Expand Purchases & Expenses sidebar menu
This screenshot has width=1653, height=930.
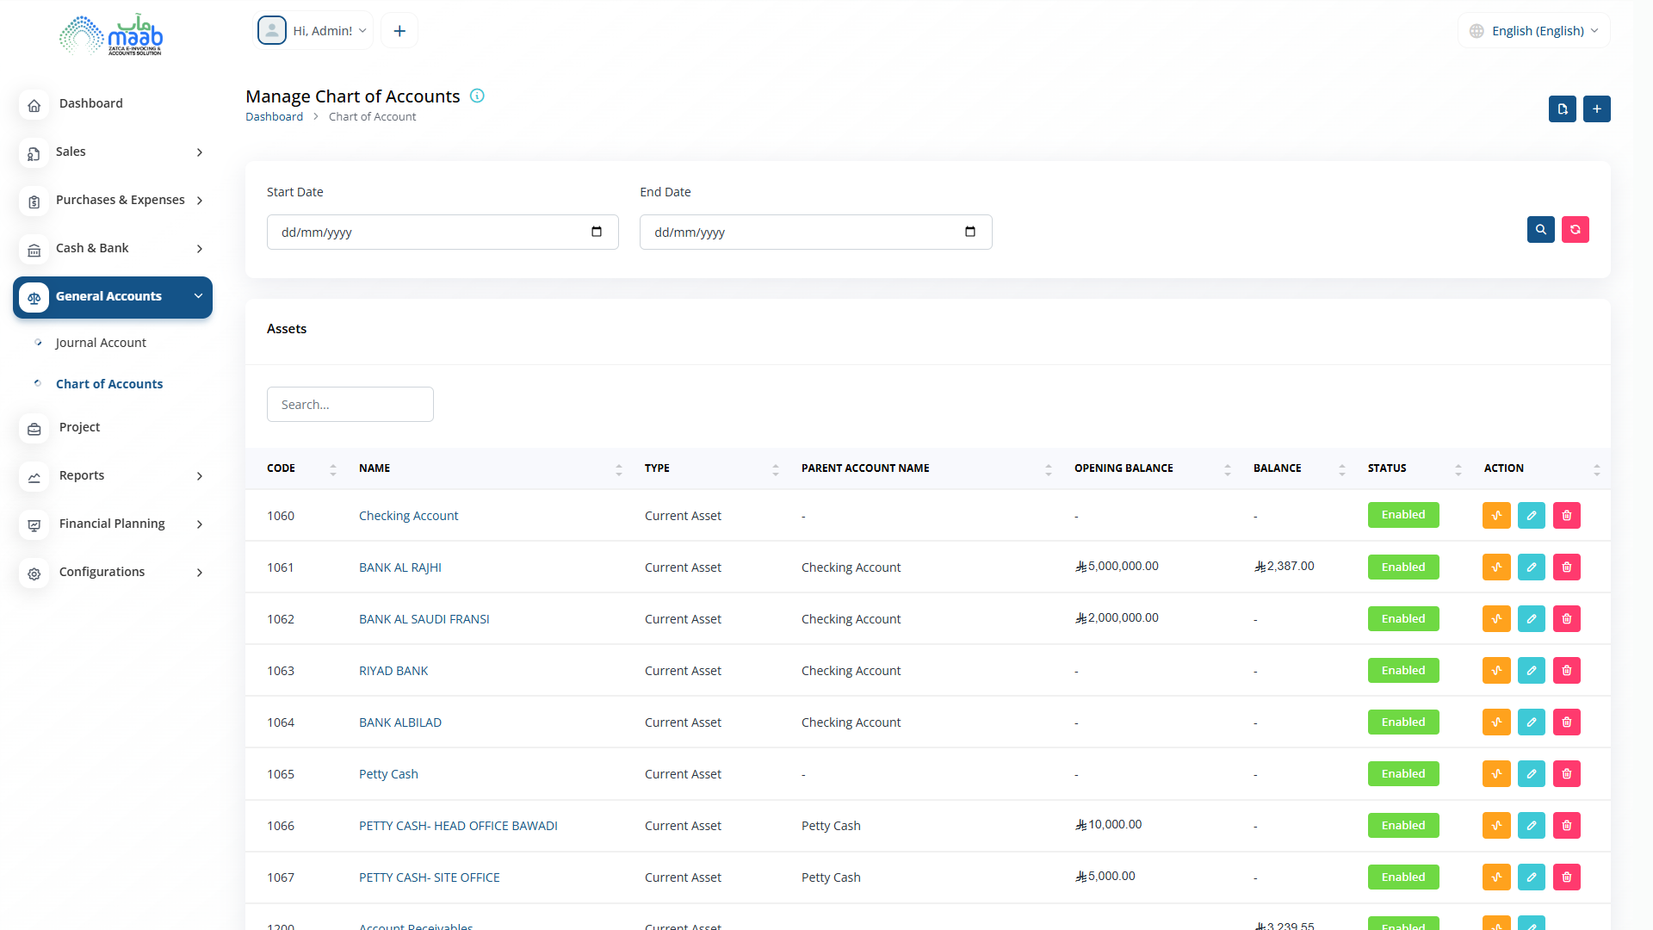click(113, 201)
